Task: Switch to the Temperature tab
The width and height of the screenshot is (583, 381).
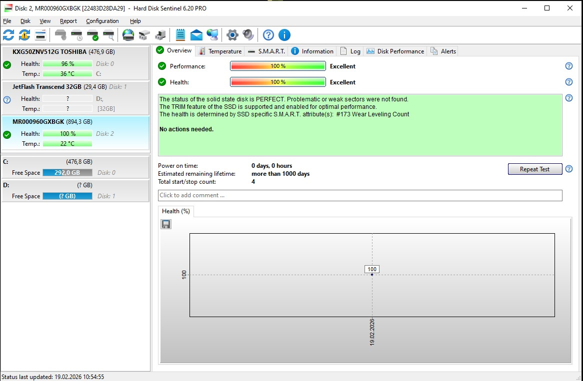Action: point(220,51)
